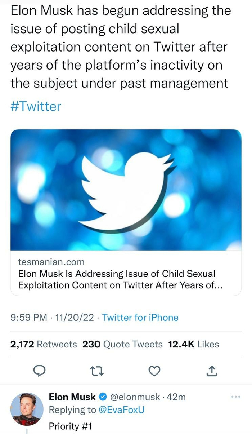252x434 pixels.
Task: Tap the share upload icon
Action: pos(212,370)
